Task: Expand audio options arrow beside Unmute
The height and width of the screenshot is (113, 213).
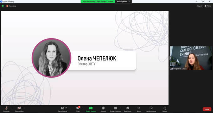Action: [11, 108]
